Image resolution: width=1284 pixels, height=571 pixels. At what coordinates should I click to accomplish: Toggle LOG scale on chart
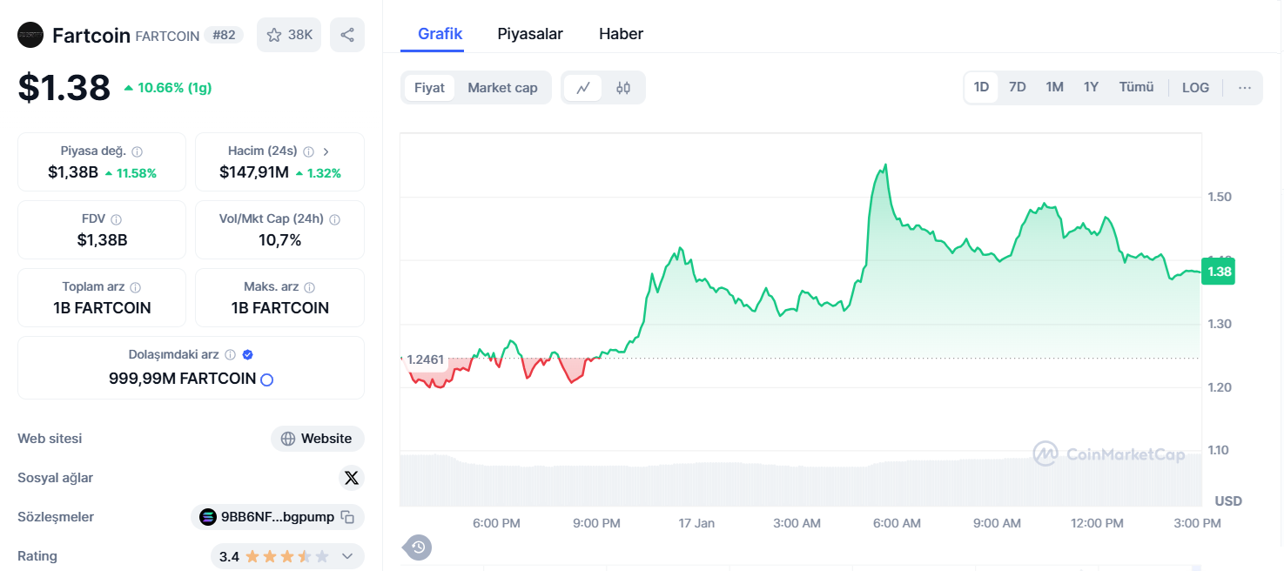(1195, 87)
